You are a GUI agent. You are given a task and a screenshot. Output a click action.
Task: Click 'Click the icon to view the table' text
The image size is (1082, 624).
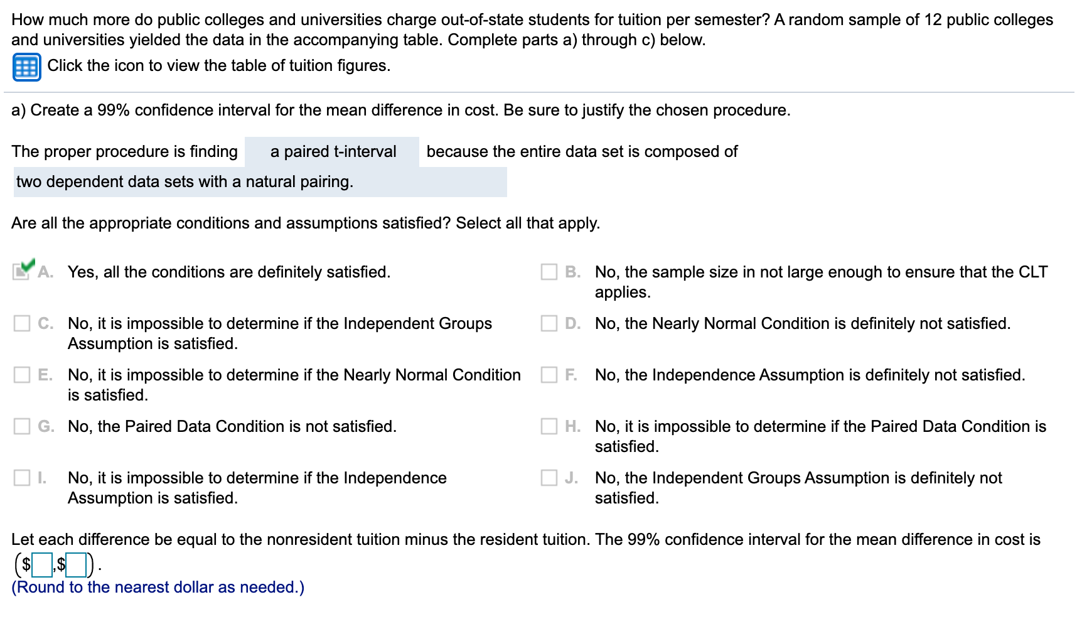coord(218,66)
